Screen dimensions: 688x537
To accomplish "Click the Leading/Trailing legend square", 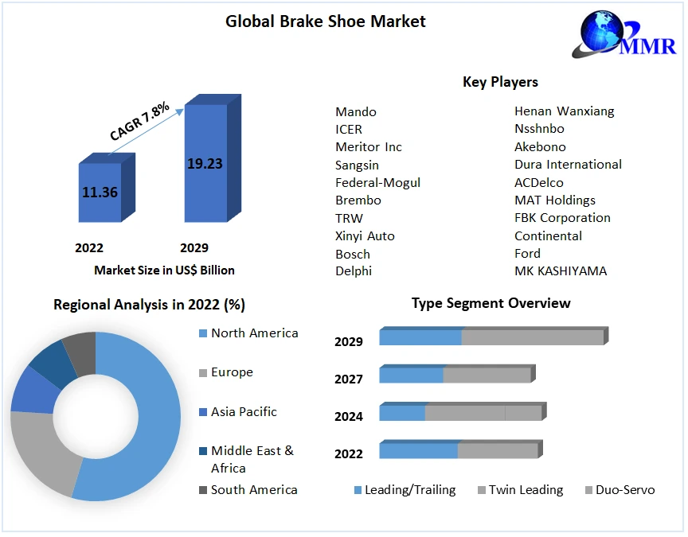I will [358, 490].
